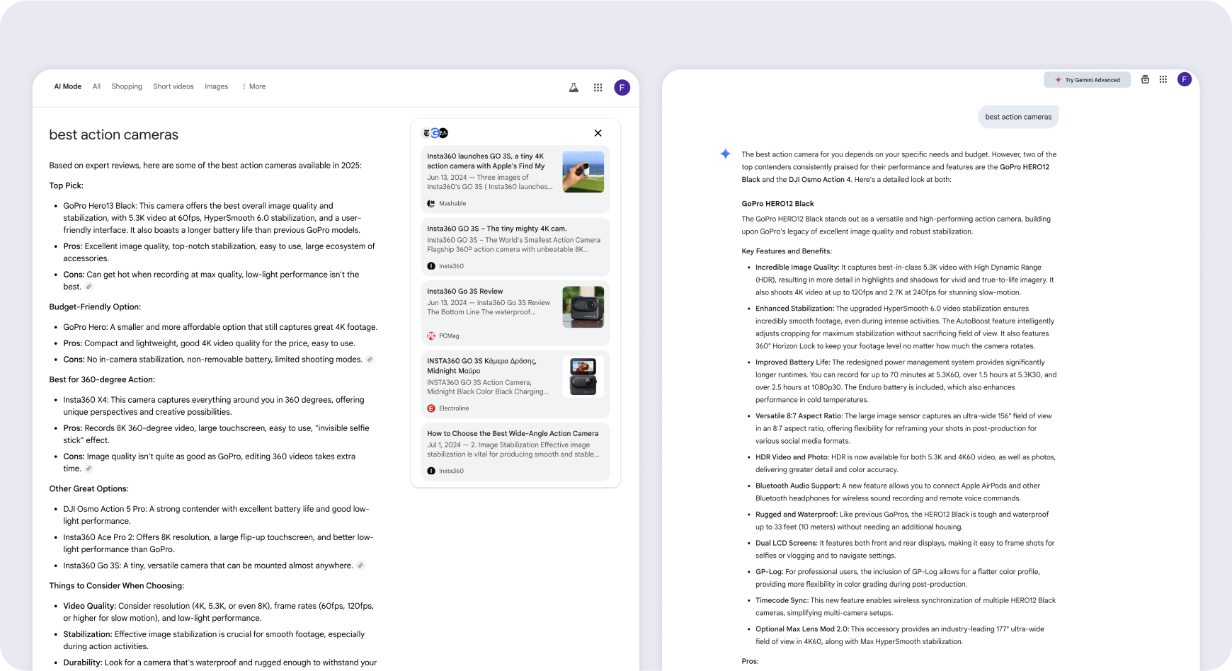
Task: Click 'Timecode Sync:' bullet label in Gemini
Action: click(x=782, y=600)
